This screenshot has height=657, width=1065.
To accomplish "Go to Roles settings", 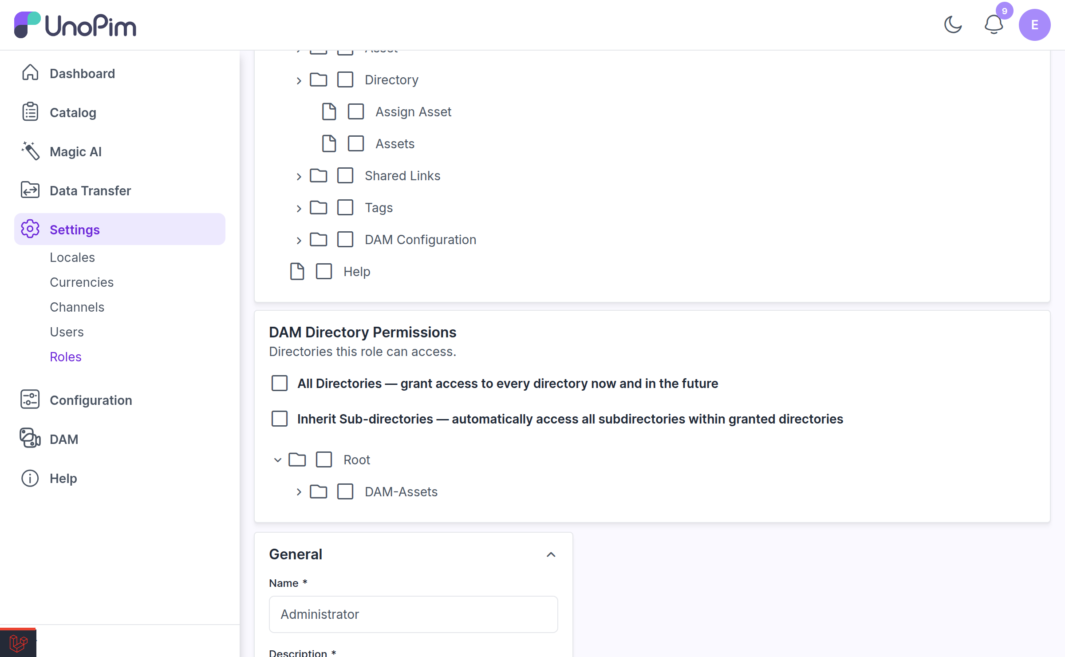I will (x=66, y=357).
